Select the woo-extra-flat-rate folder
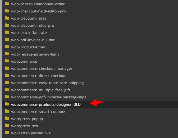 pos(29,33)
